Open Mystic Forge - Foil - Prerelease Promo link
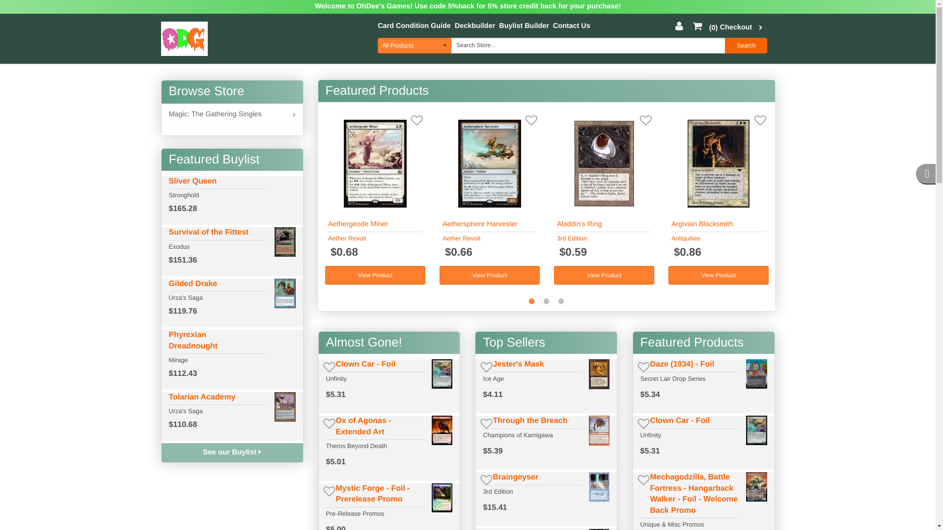Viewport: 943px width, 530px height. tap(373, 494)
